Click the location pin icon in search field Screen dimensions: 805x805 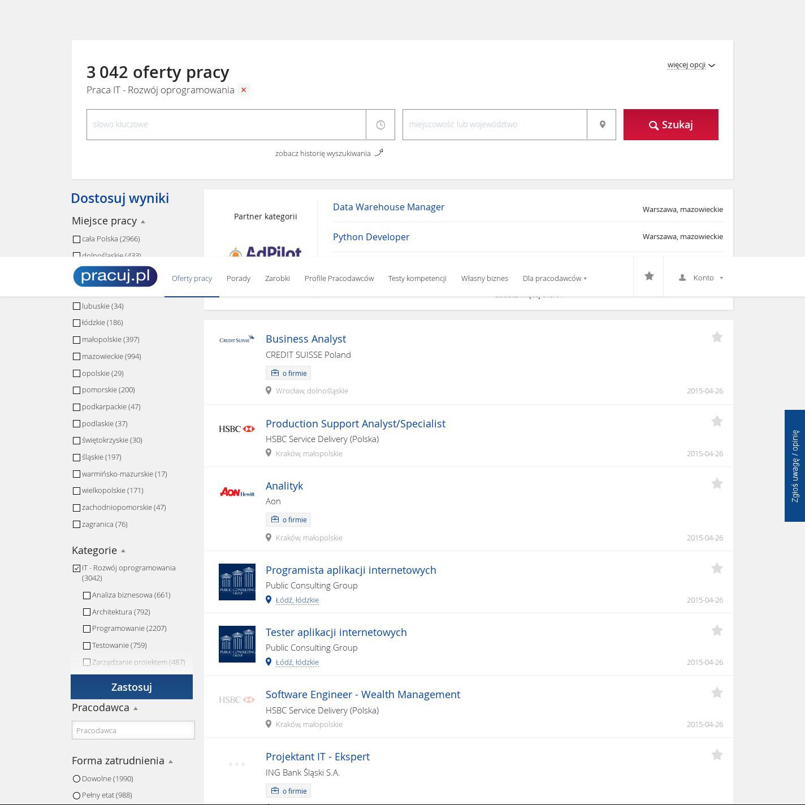click(x=602, y=124)
